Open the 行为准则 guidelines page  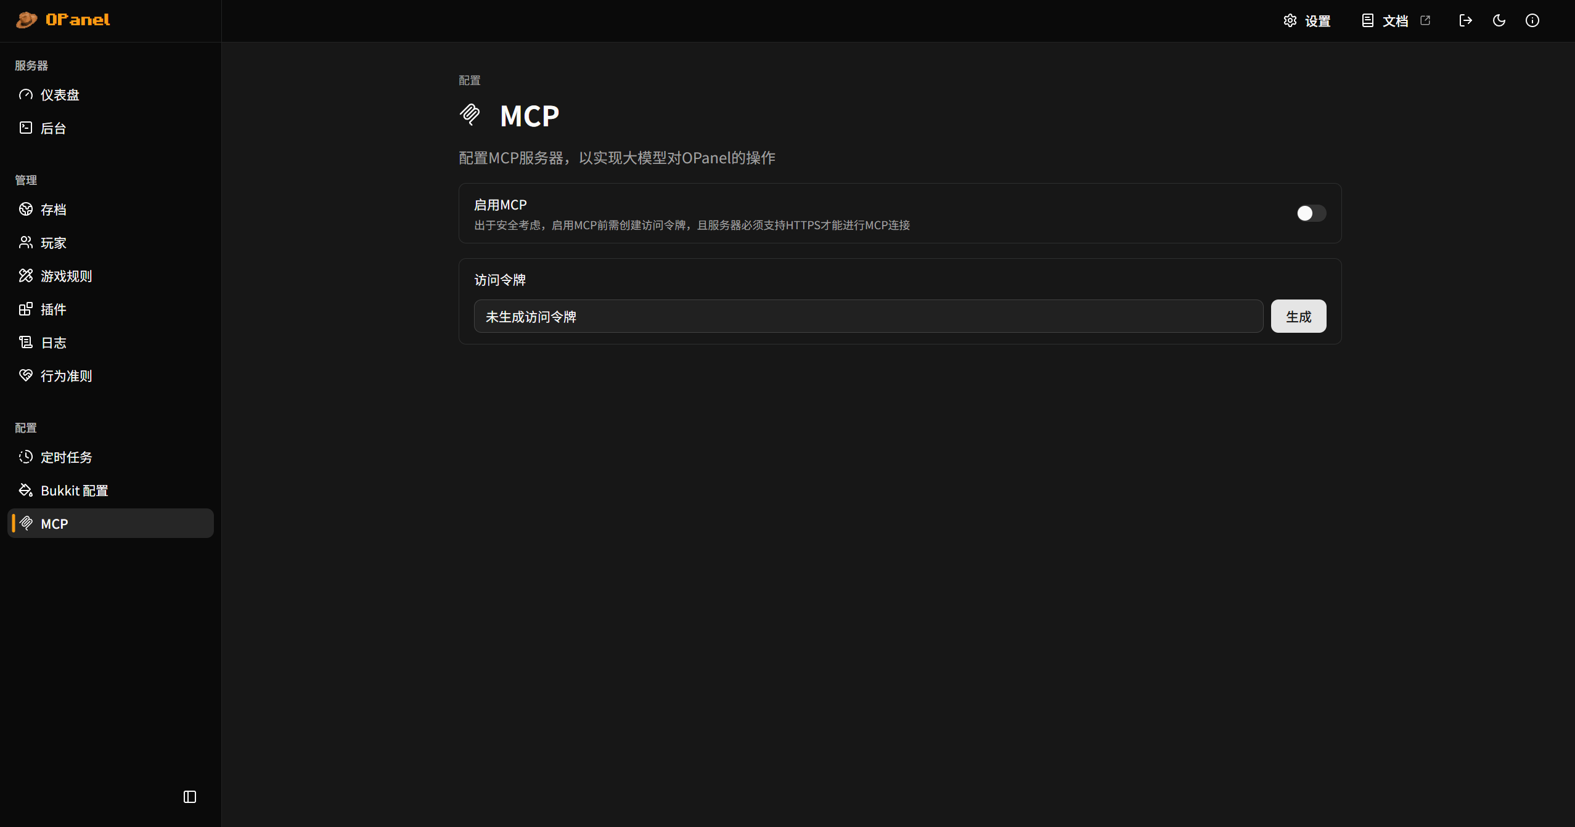click(x=66, y=376)
